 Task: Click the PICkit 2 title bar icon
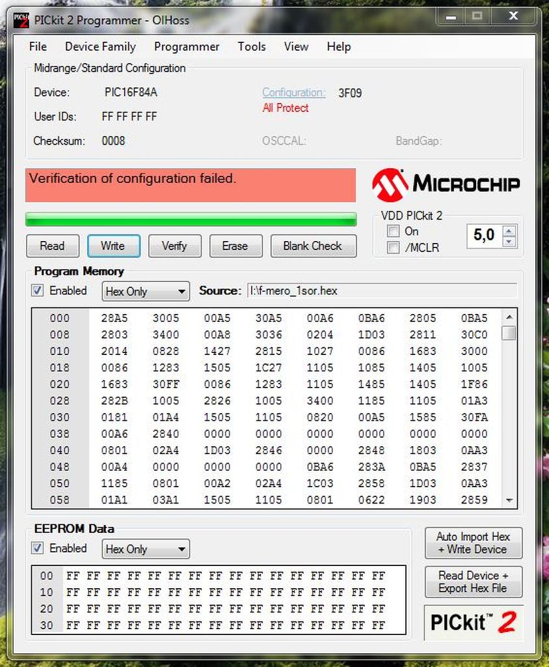(x=21, y=20)
